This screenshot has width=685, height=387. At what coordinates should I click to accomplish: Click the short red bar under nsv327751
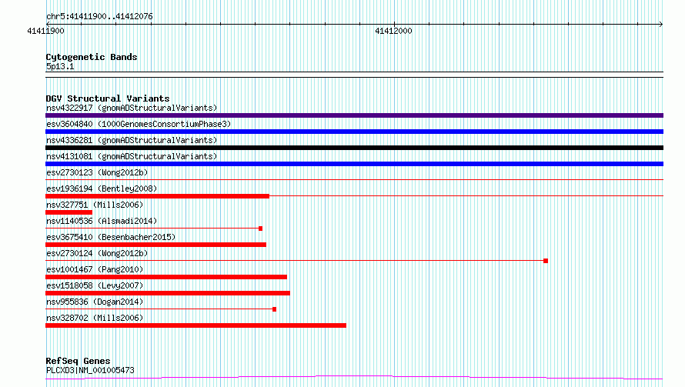[69, 212]
